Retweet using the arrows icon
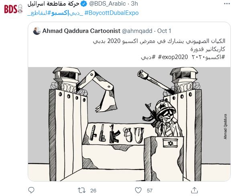This screenshot has width=236, height=196. 81,190
